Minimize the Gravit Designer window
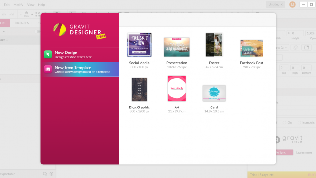 pyautogui.click(x=303, y=5)
